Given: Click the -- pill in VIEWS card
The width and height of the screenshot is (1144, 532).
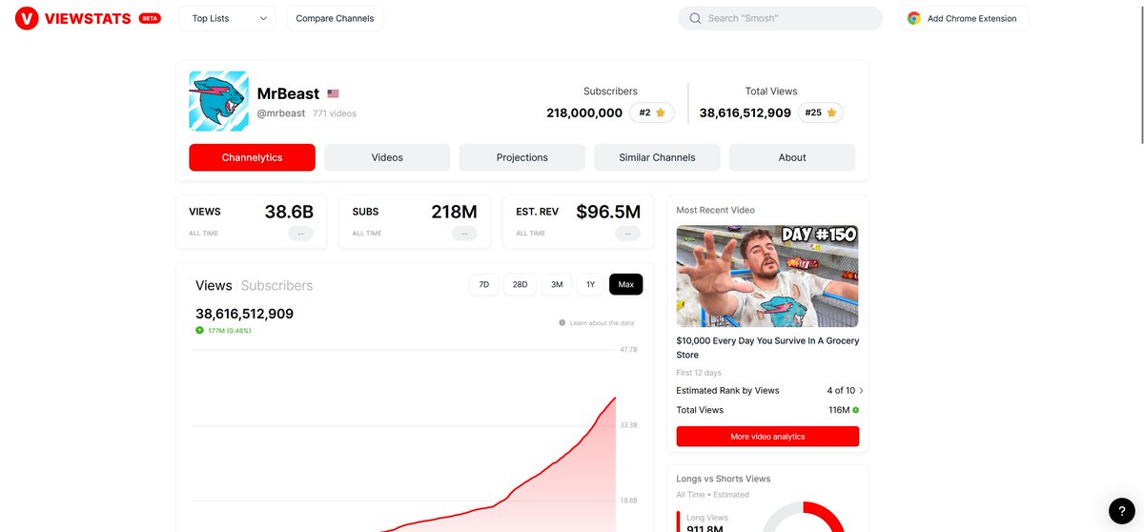Looking at the screenshot, I should 300,234.
